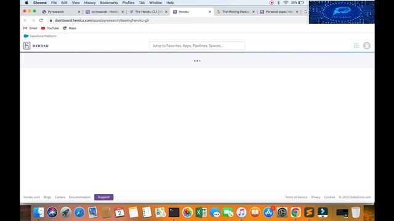Open Terminal from the dock
Image resolution: width=394 pixels, height=221 pixels.
click(174, 212)
